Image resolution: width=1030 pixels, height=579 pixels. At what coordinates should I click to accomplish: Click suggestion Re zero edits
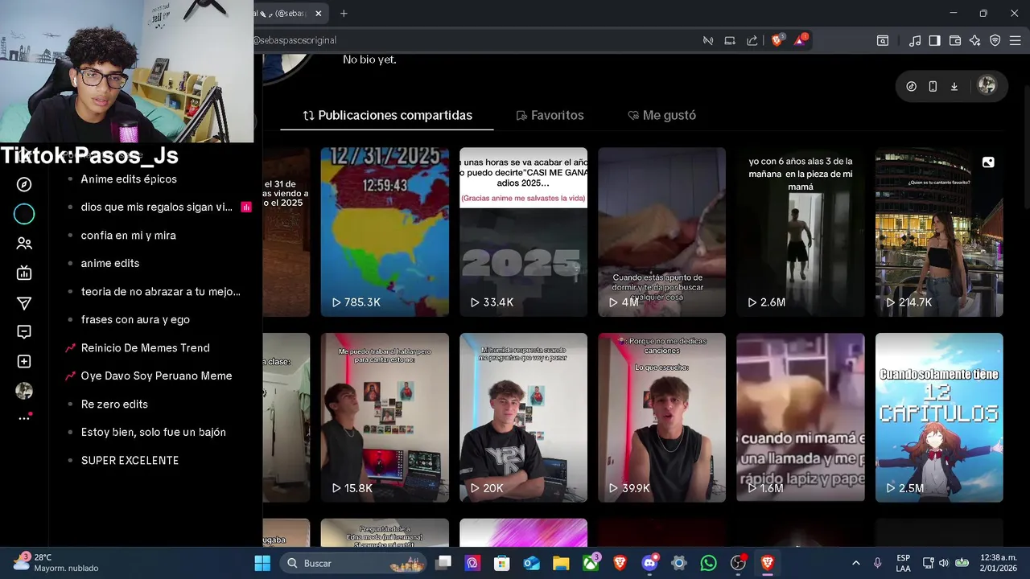(114, 404)
